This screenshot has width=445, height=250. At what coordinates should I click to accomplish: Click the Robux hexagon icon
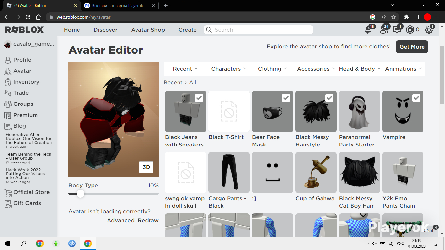(410, 30)
